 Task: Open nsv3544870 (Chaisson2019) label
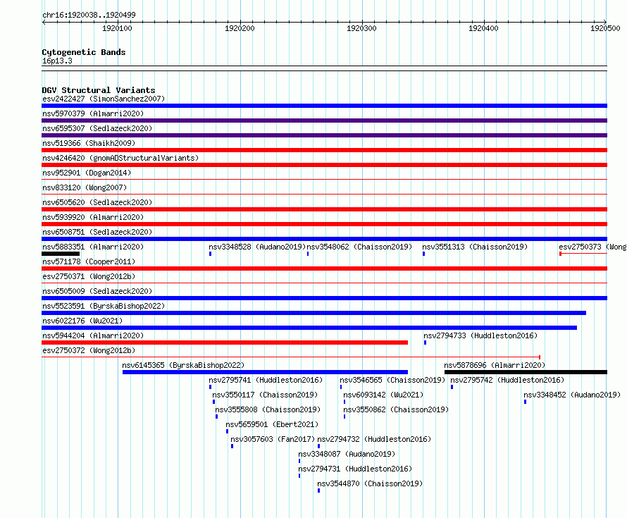tap(370, 483)
